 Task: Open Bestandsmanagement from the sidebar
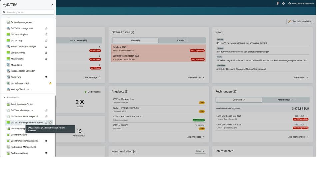[x=21, y=22]
